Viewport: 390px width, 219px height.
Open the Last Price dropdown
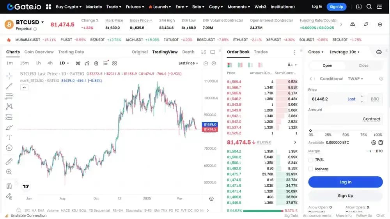tap(188, 64)
